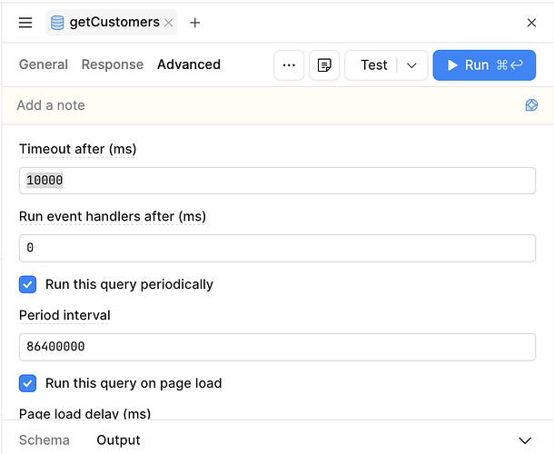Screen dimensions: 554x454
Task: Click the icon beside Add a note
Action: (x=531, y=105)
